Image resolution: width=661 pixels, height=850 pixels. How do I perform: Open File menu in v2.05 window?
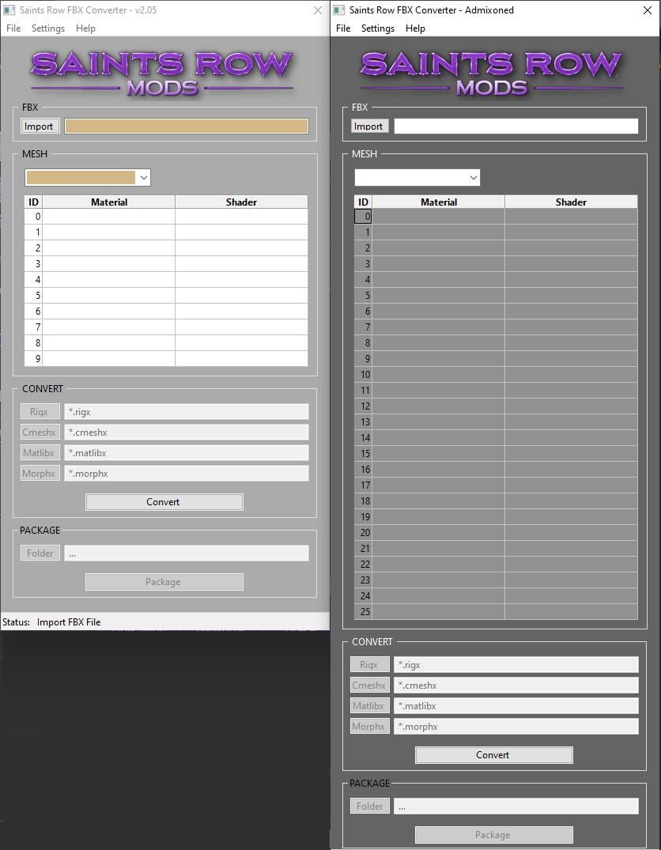coord(13,28)
